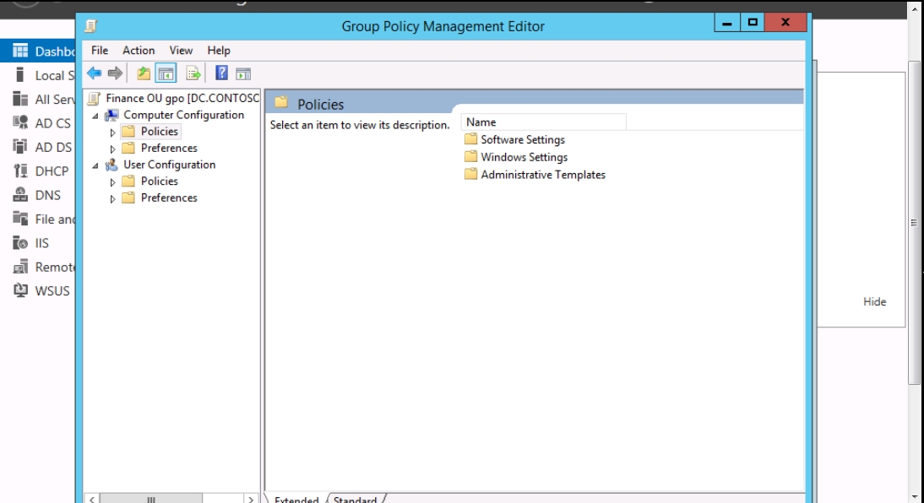Click the Back arrow in the editor toolbar
Screen dimensions: 924x503
(95, 73)
